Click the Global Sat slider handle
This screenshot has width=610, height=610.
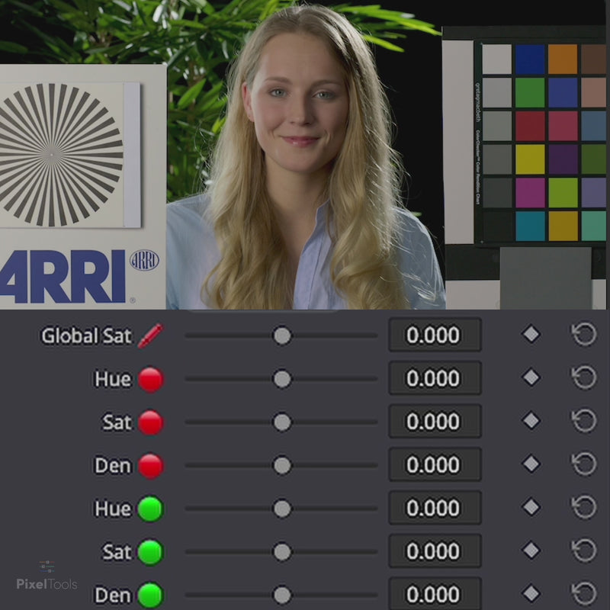coord(282,335)
